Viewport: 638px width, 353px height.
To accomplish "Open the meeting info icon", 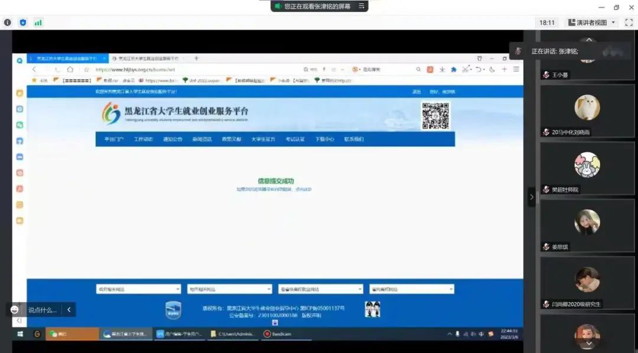I will pos(7,23).
